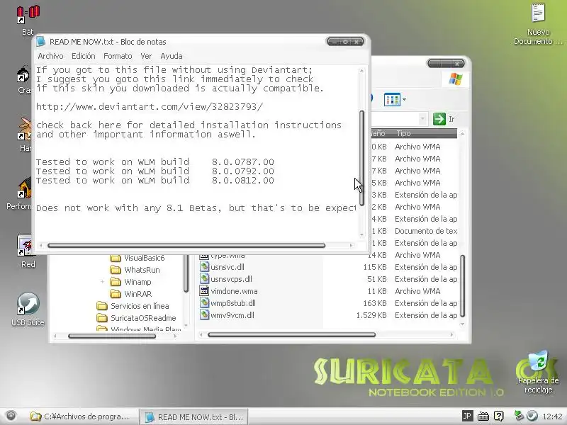The image size is (567, 425).
Task: Click the green Ir go arrow button
Action: (439, 119)
